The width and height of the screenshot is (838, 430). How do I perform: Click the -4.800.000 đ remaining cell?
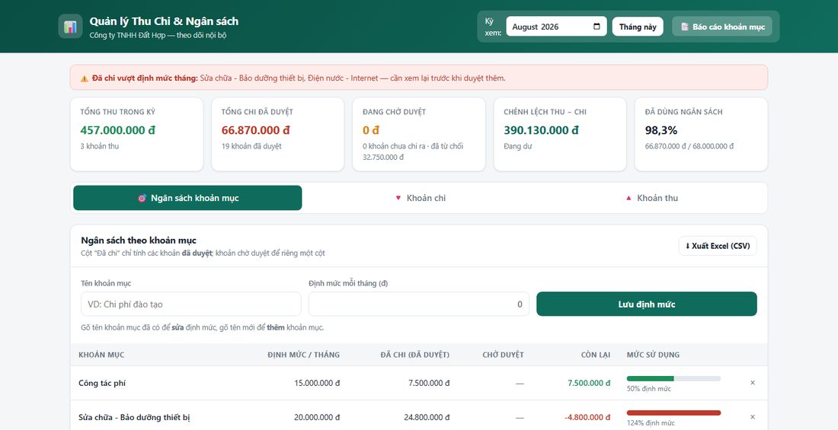(x=586, y=417)
